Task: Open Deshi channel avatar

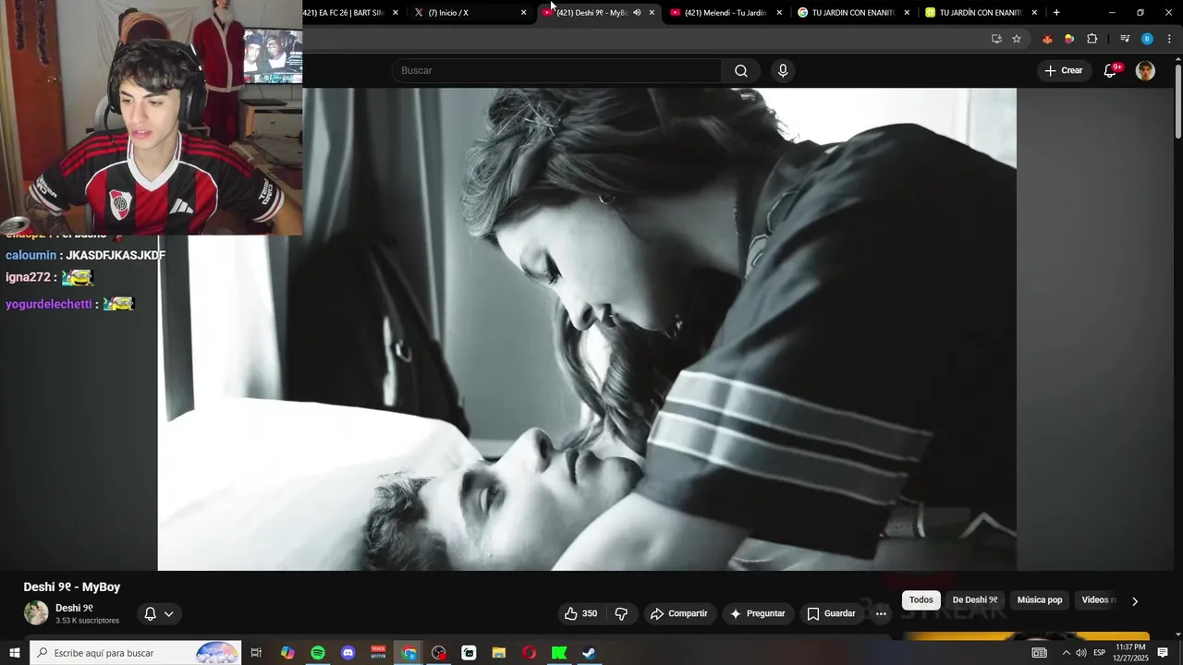Action: (36, 612)
